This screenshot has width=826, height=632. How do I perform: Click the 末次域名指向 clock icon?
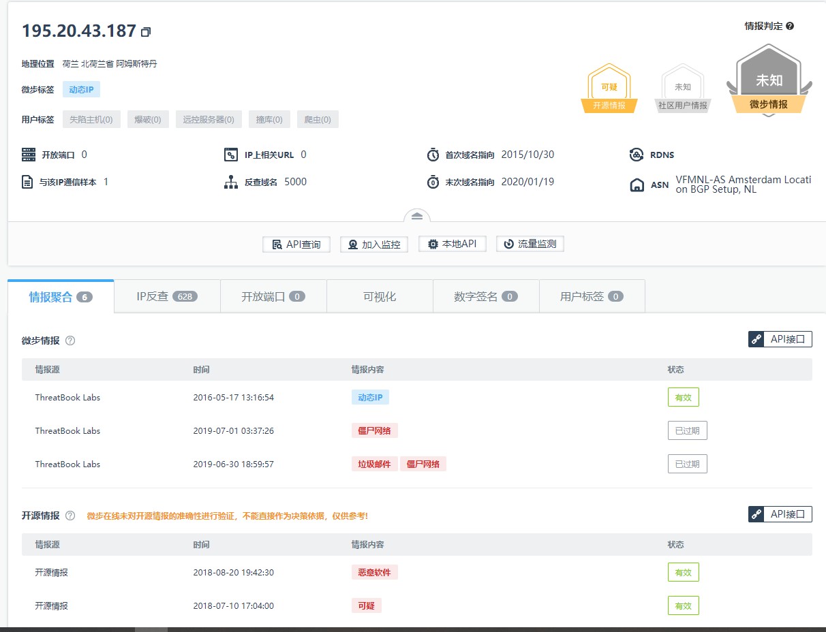[433, 183]
